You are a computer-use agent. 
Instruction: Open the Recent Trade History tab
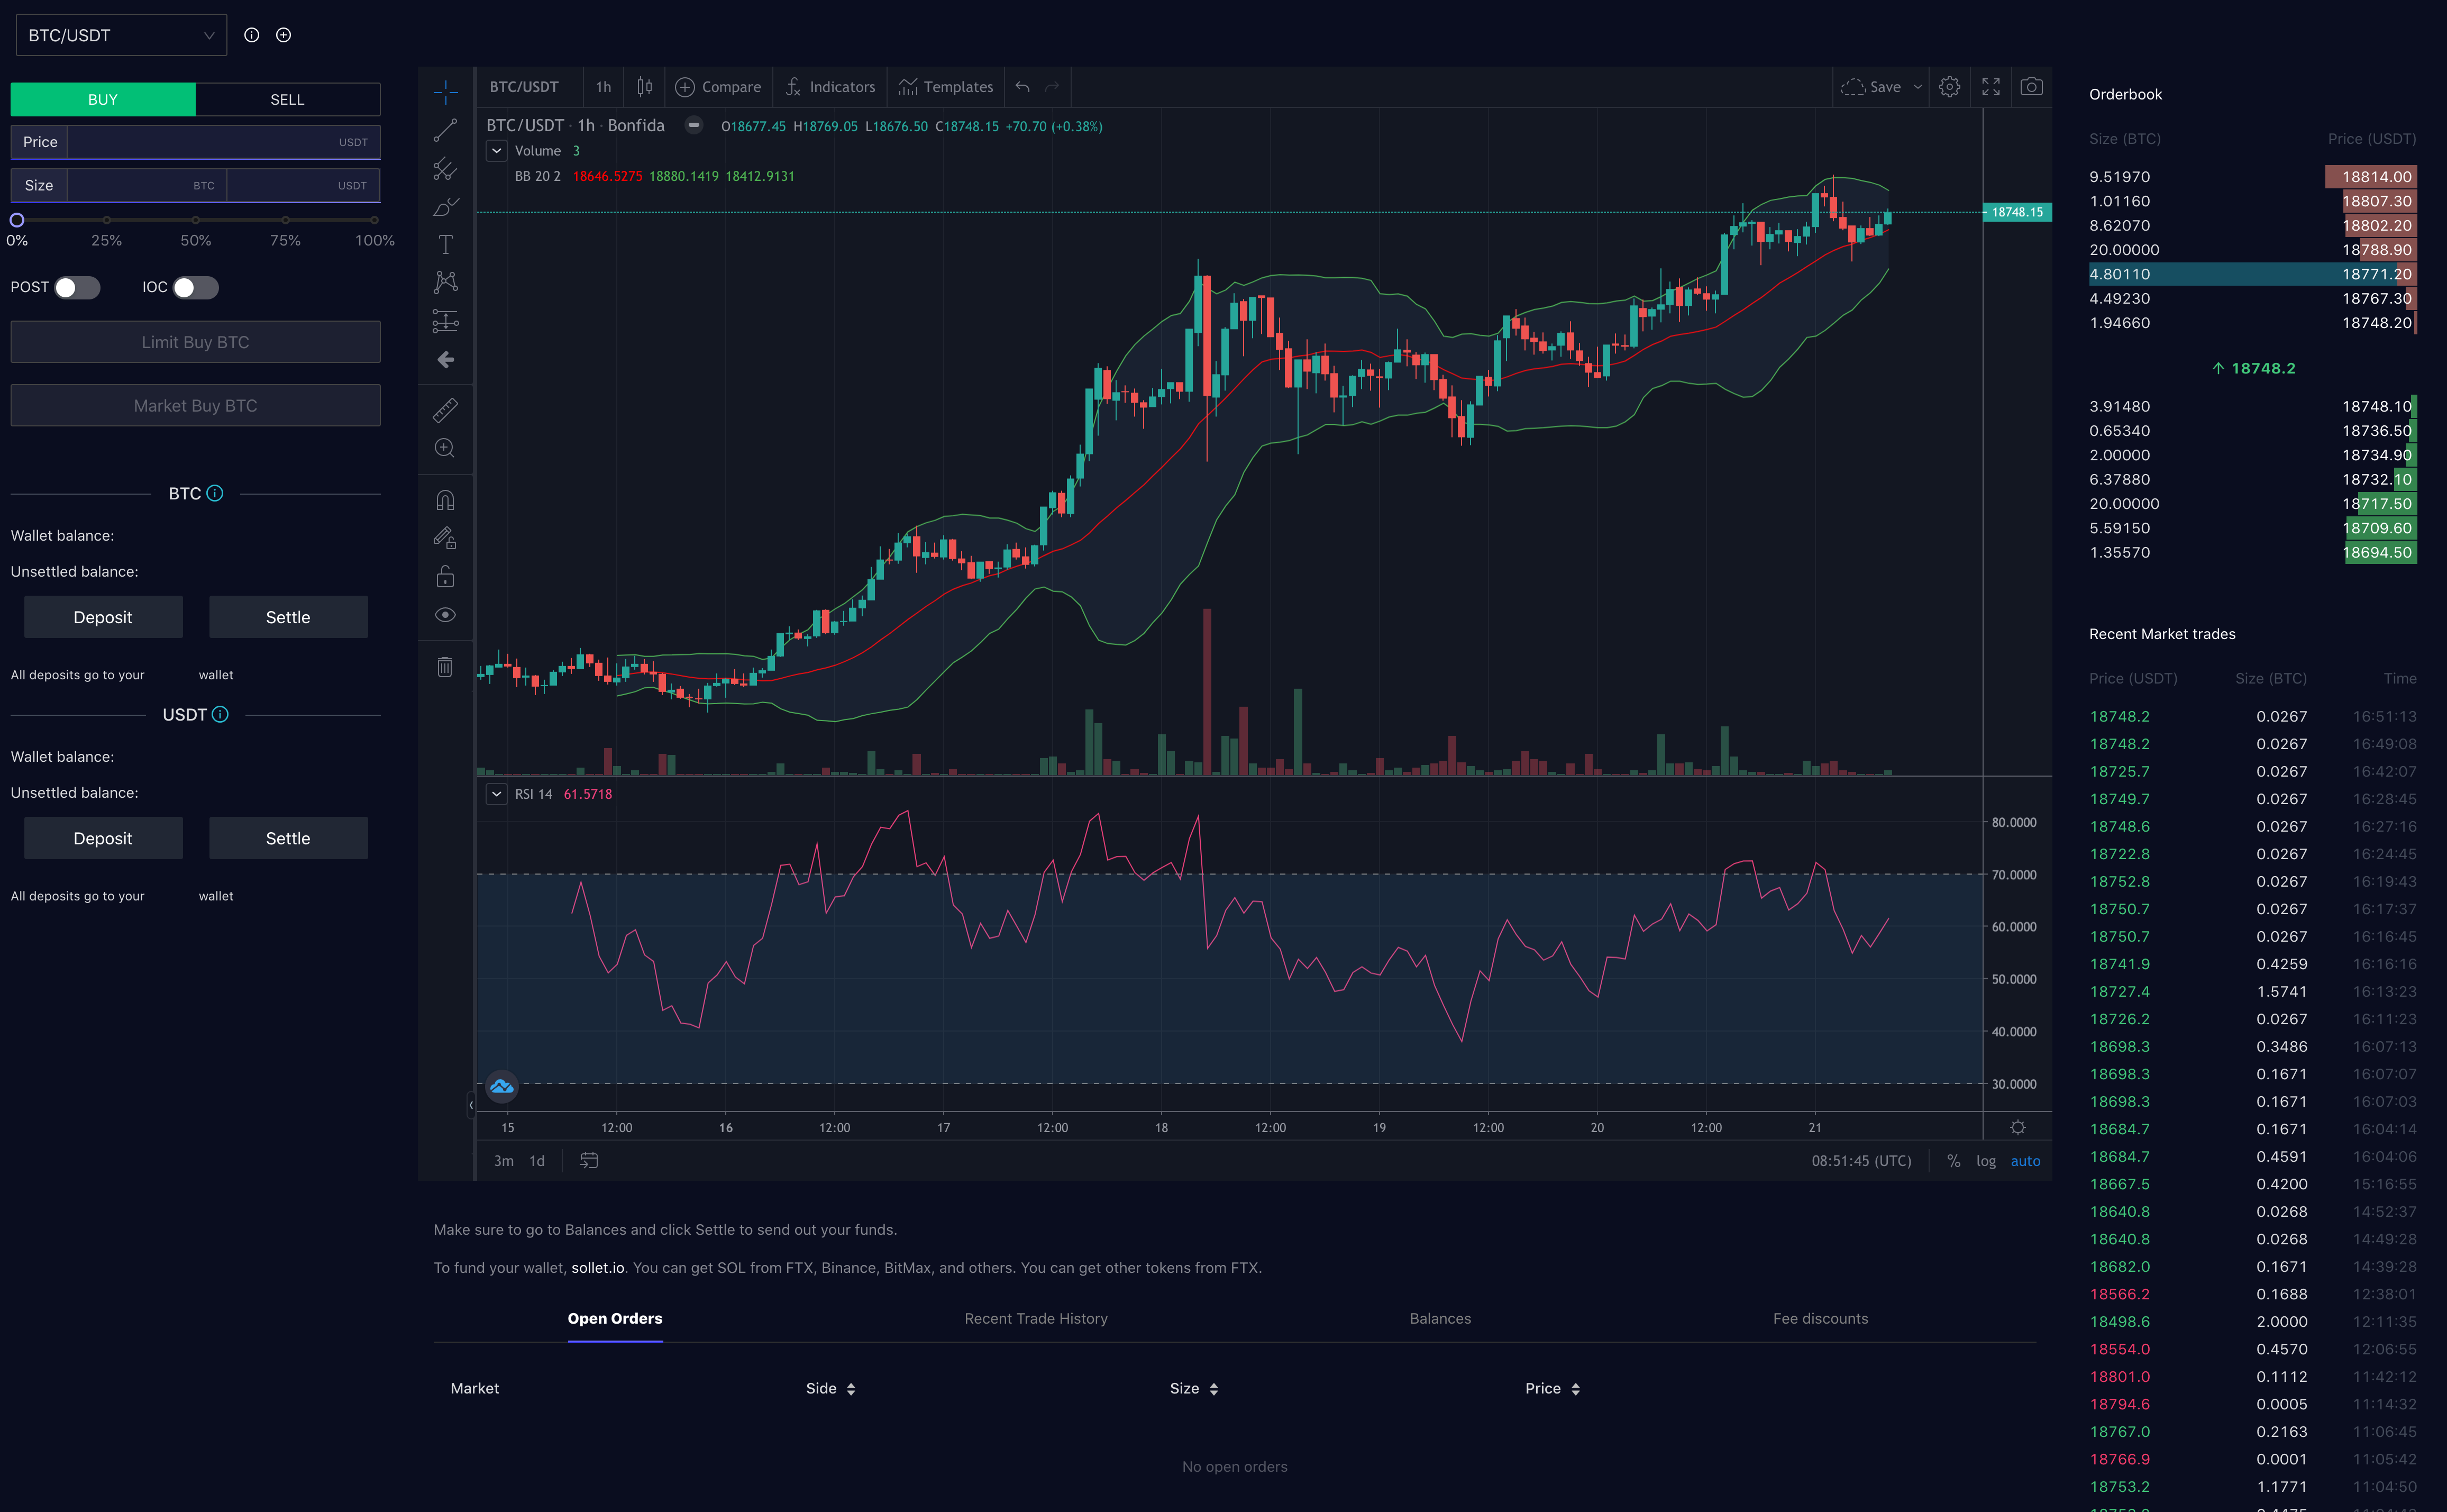(x=1036, y=1318)
